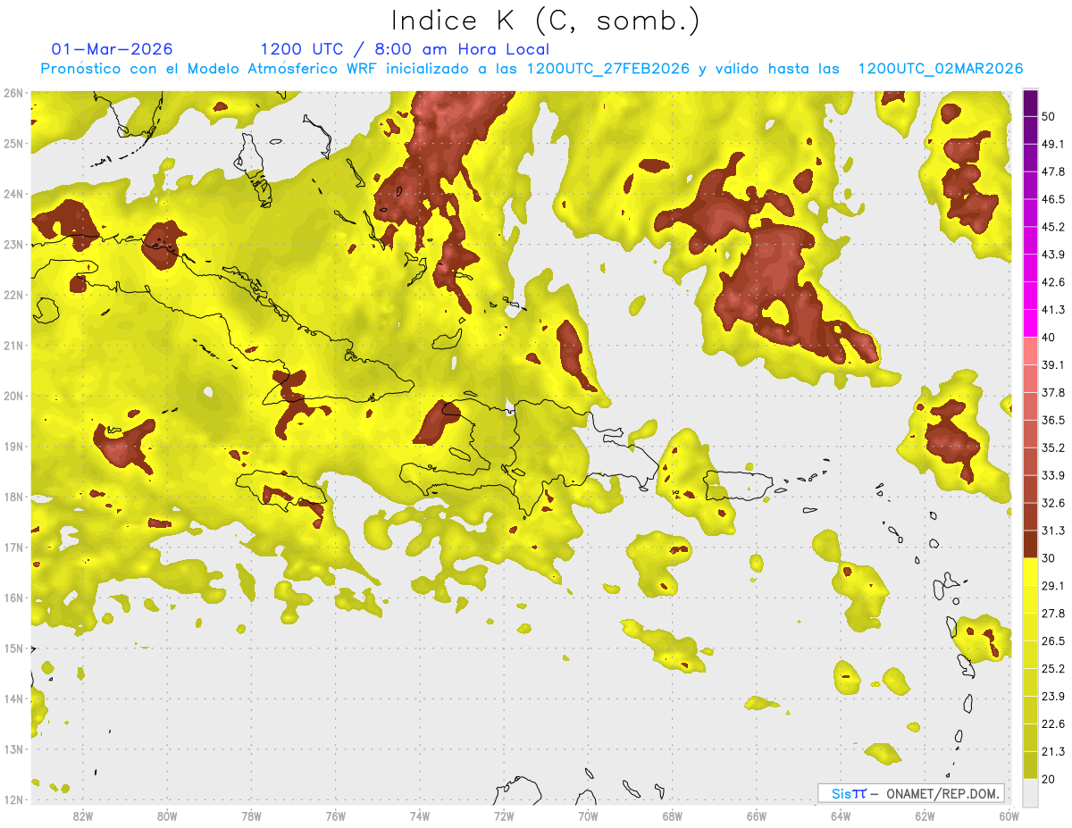1072x828 pixels.
Task: Click the colorbar value 41.3
Action: 1053,310
